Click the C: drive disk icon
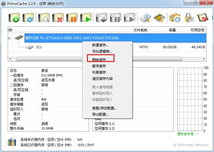214x152 pixels. pyautogui.click(x=29, y=47)
